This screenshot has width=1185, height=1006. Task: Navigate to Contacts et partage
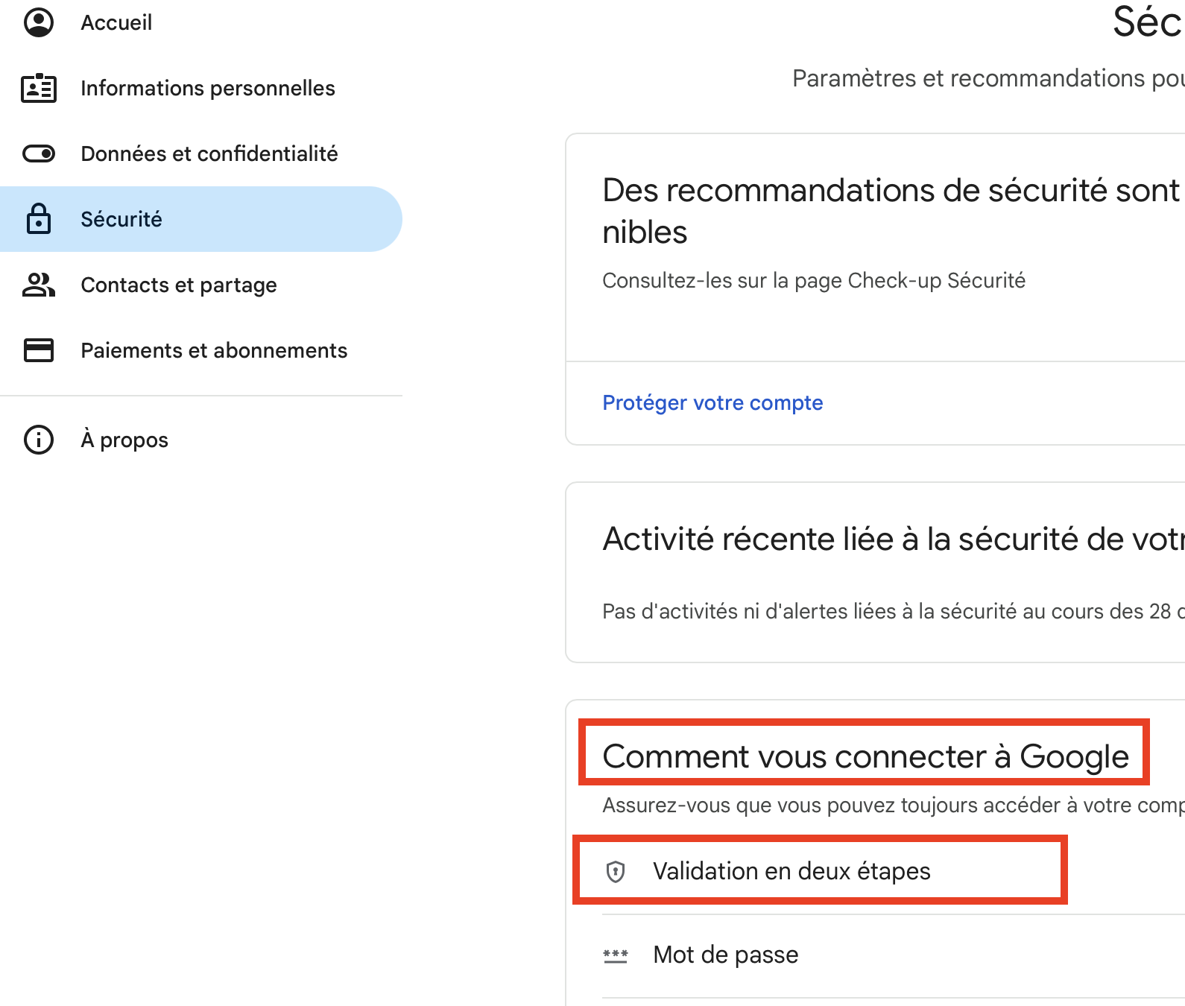179,285
